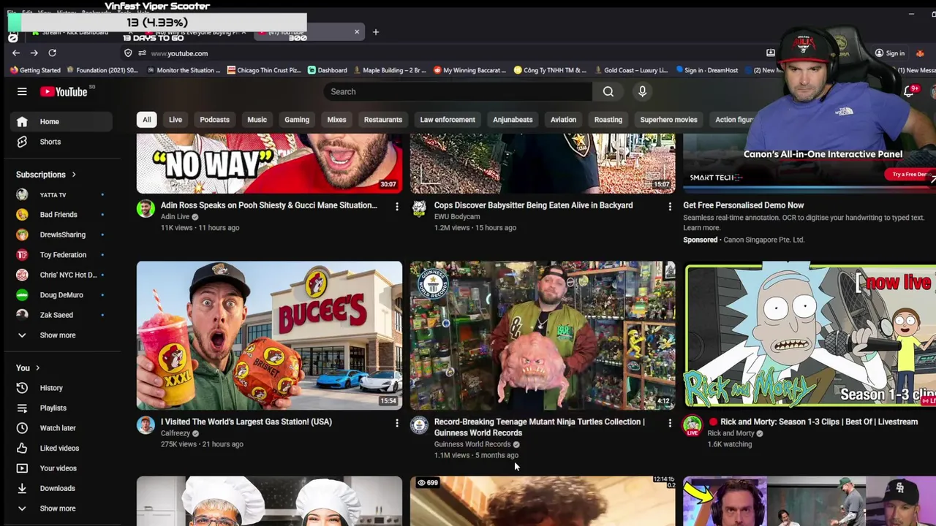Viewport: 936px width, 526px height.
Task: Select the Superhero movies filter chip
Action: (x=669, y=120)
